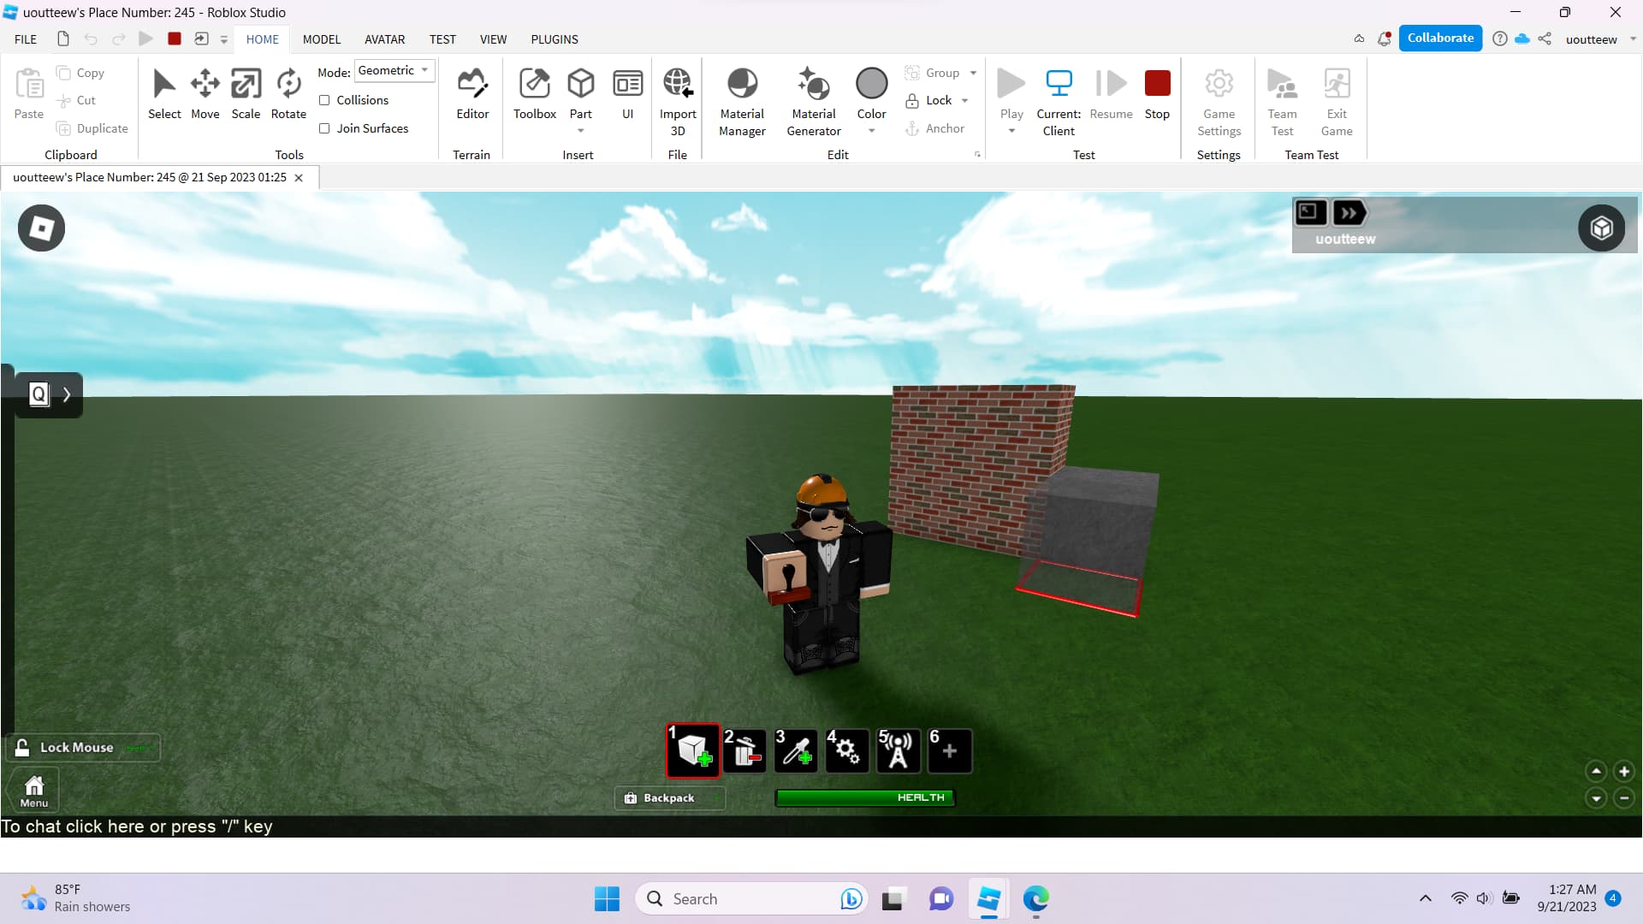The image size is (1643, 924).
Task: Select hotbar slot 5 antenna tool
Action: (x=899, y=751)
